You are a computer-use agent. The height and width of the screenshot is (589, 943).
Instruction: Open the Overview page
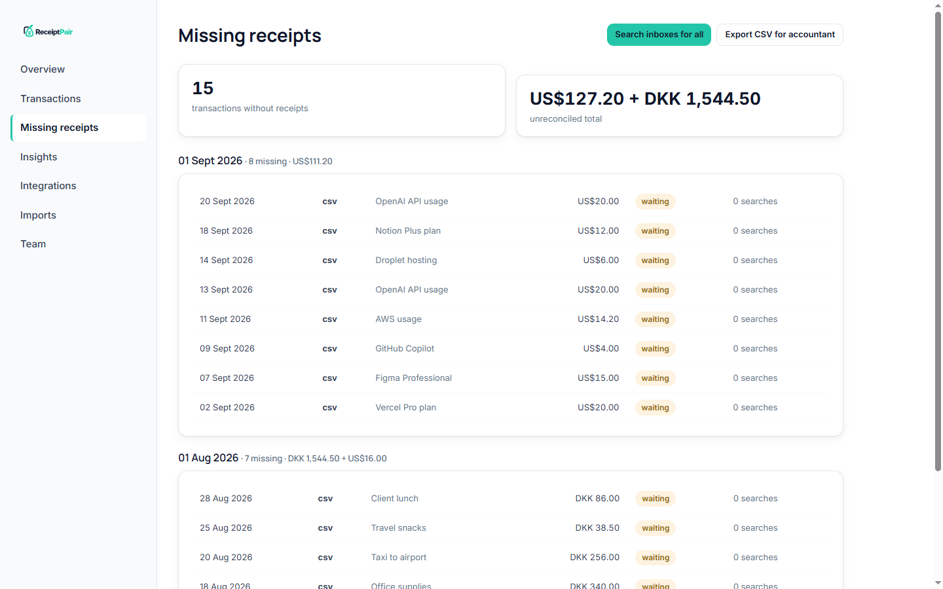click(79, 69)
